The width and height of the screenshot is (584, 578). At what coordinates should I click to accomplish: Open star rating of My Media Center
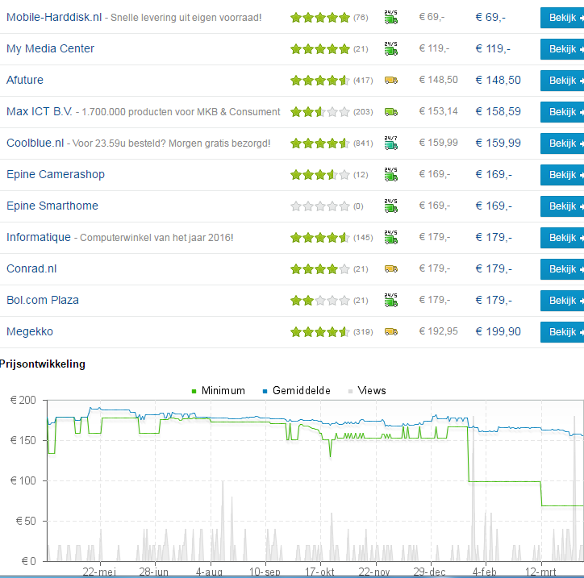click(x=320, y=48)
